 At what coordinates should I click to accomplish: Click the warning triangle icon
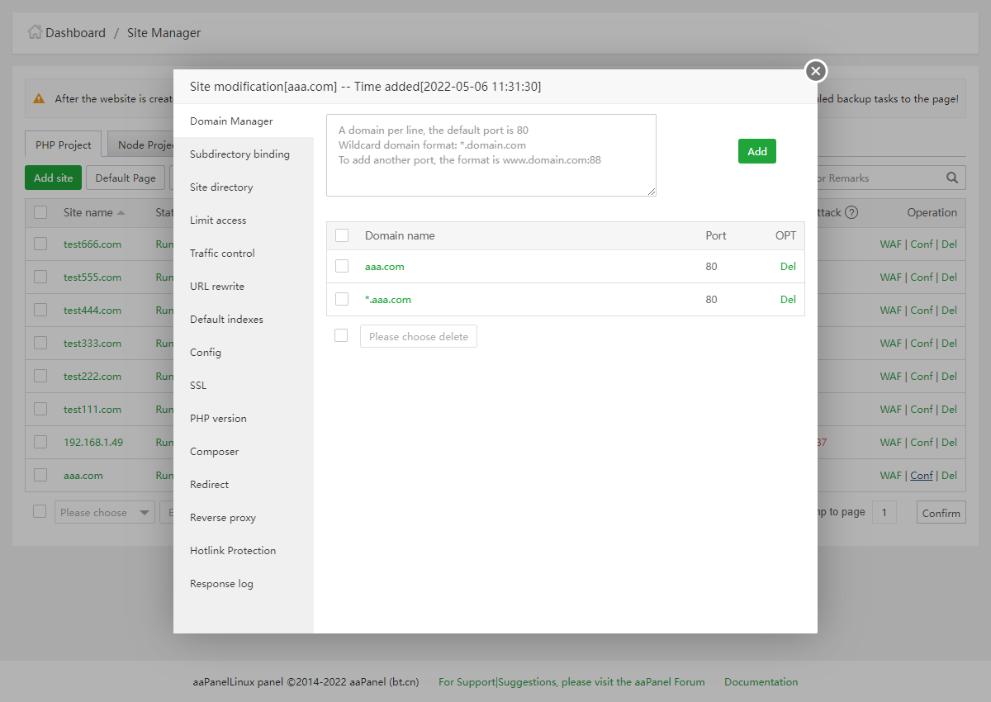point(39,98)
